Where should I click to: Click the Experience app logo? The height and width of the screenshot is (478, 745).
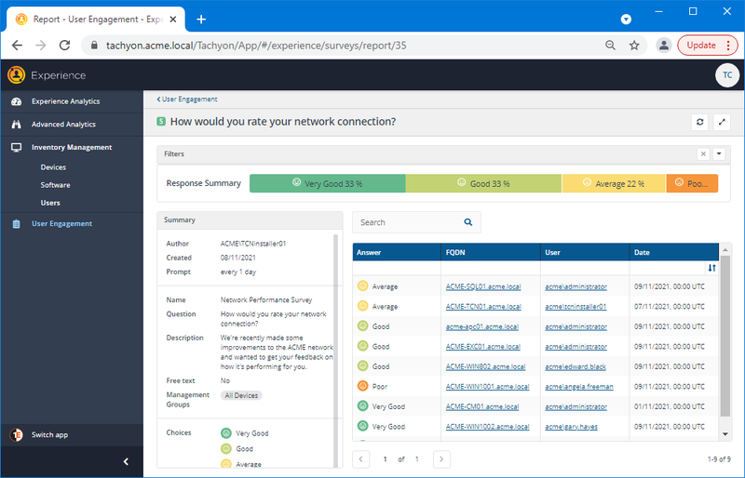16,75
